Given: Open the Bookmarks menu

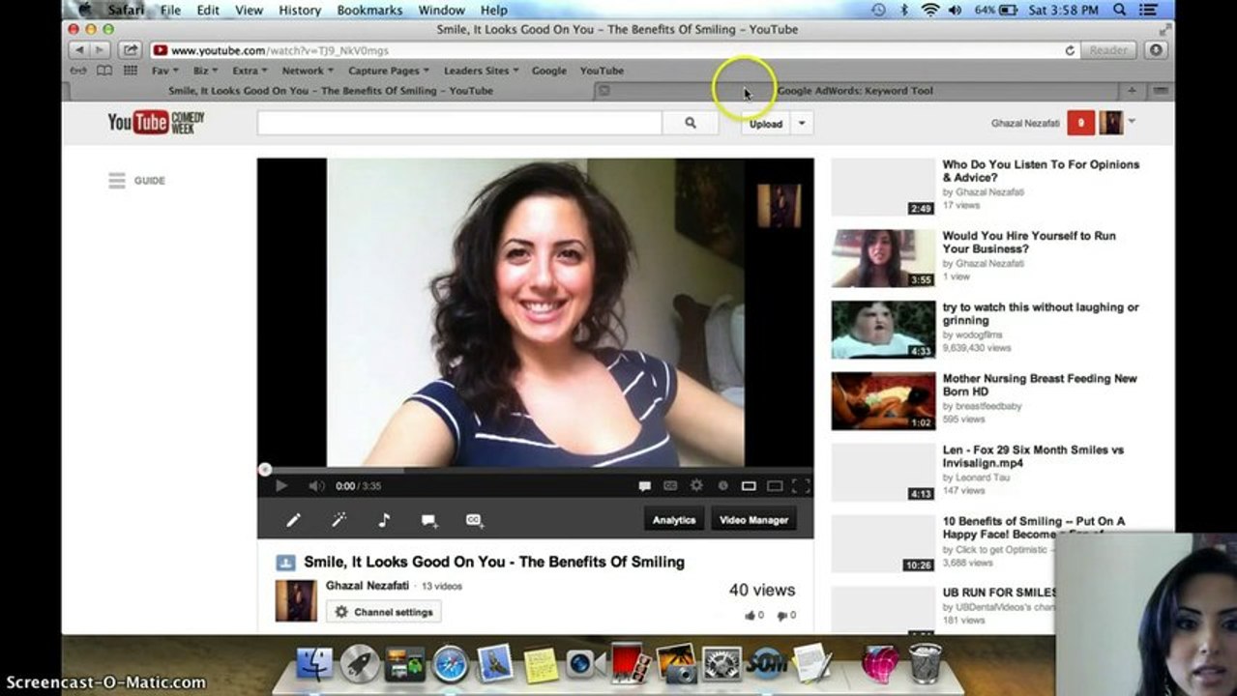Looking at the screenshot, I should [x=369, y=10].
